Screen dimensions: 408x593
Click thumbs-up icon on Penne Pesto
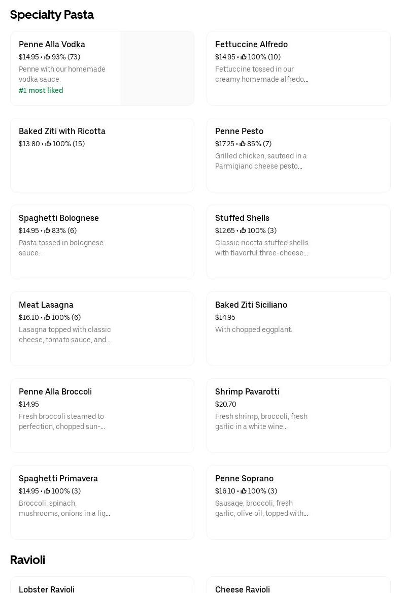(243, 144)
